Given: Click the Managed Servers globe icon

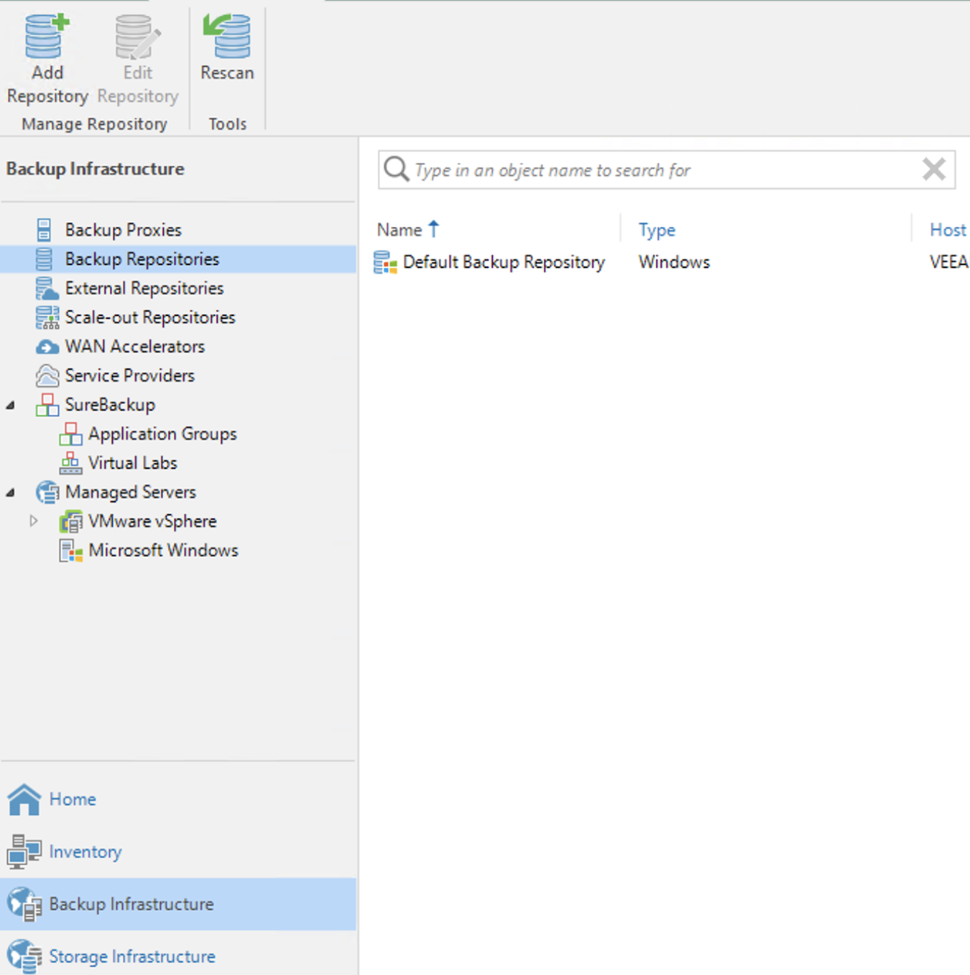Looking at the screenshot, I should [x=47, y=493].
